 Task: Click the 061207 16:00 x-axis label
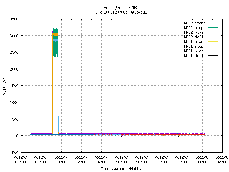[121, 160]
